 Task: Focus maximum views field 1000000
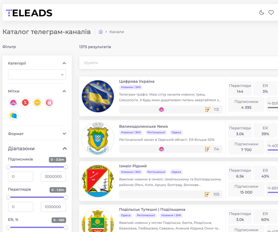pos(53,207)
